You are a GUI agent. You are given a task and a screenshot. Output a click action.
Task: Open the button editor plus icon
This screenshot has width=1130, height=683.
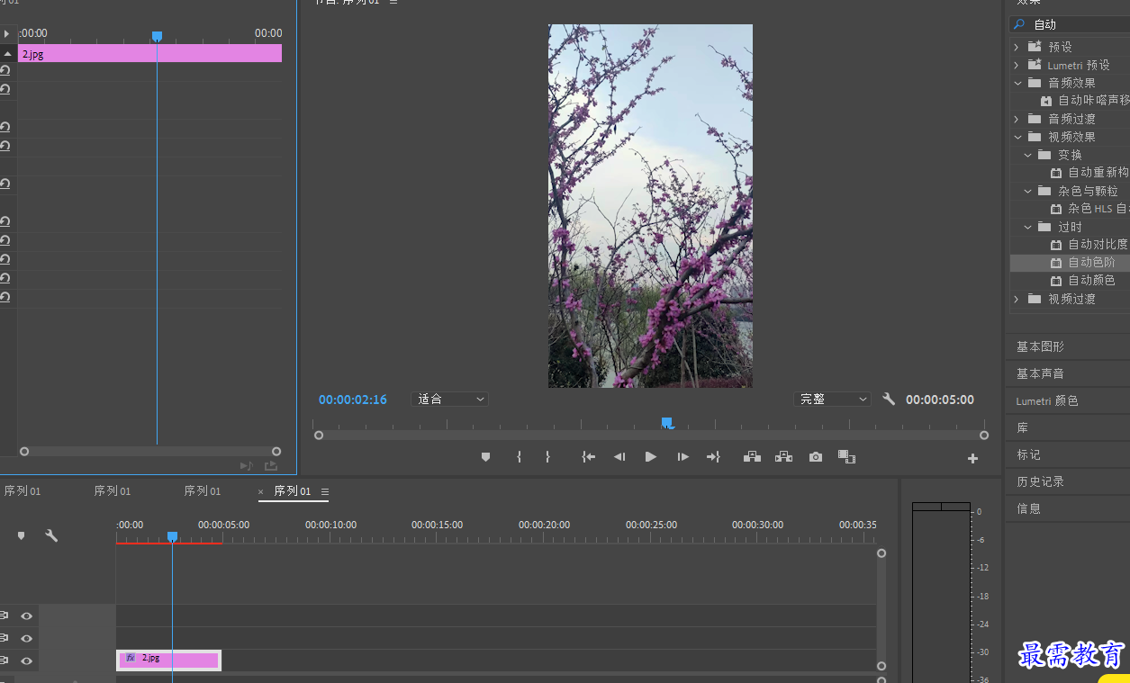pyautogui.click(x=972, y=459)
